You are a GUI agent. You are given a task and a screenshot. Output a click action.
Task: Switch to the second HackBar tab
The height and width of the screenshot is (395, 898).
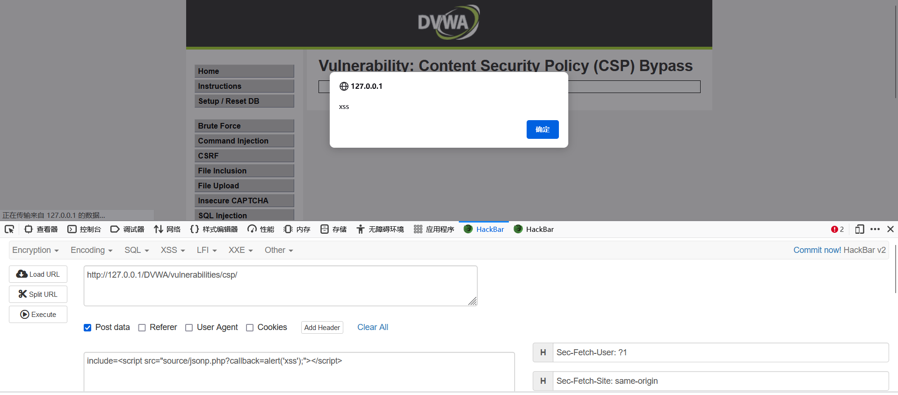534,229
